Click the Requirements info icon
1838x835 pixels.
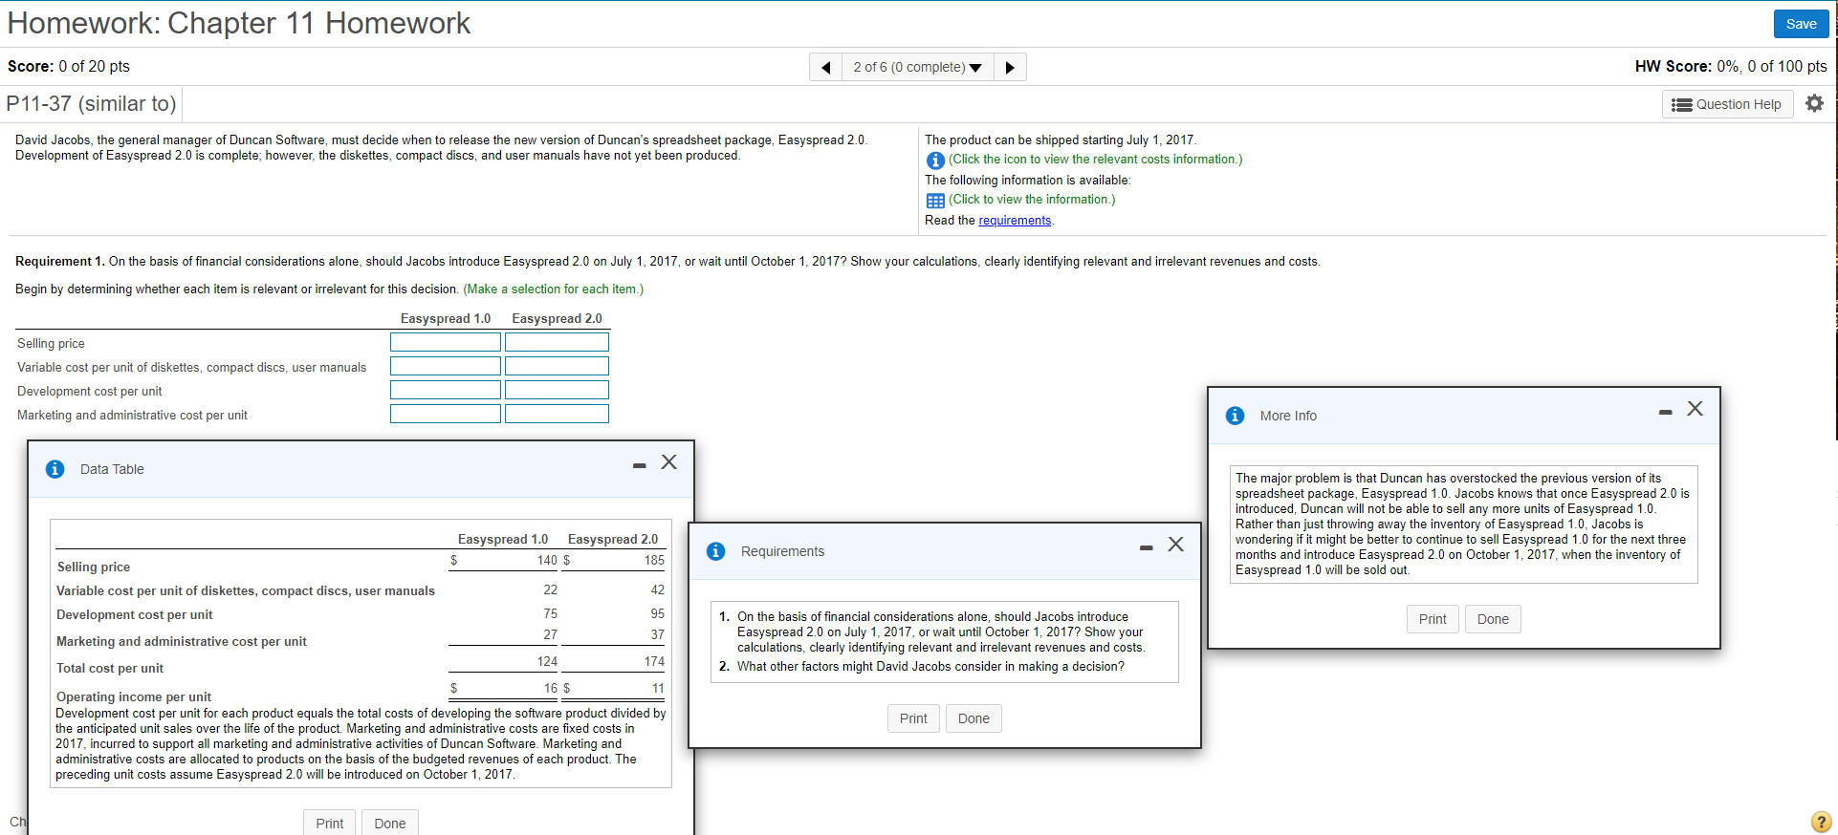[x=715, y=551]
